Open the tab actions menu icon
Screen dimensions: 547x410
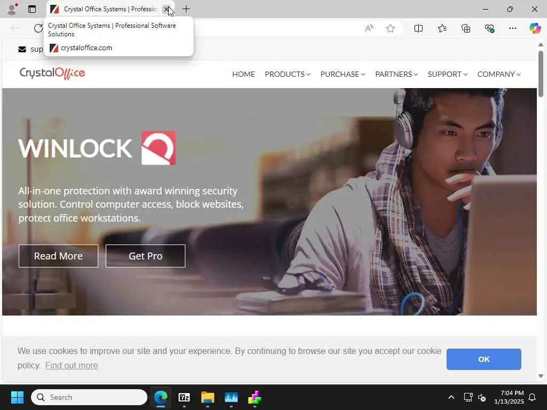[32, 9]
